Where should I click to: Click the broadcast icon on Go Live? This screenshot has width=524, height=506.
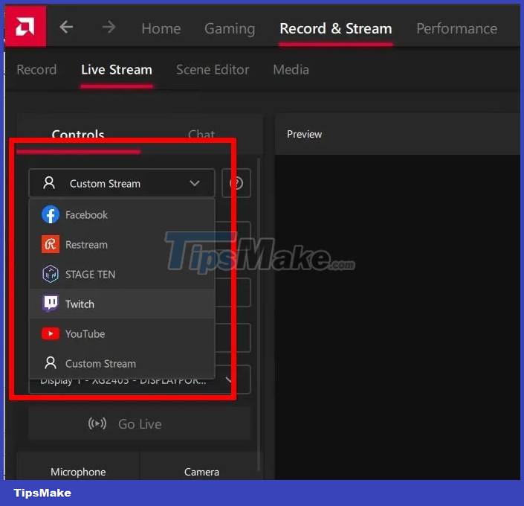(x=97, y=423)
